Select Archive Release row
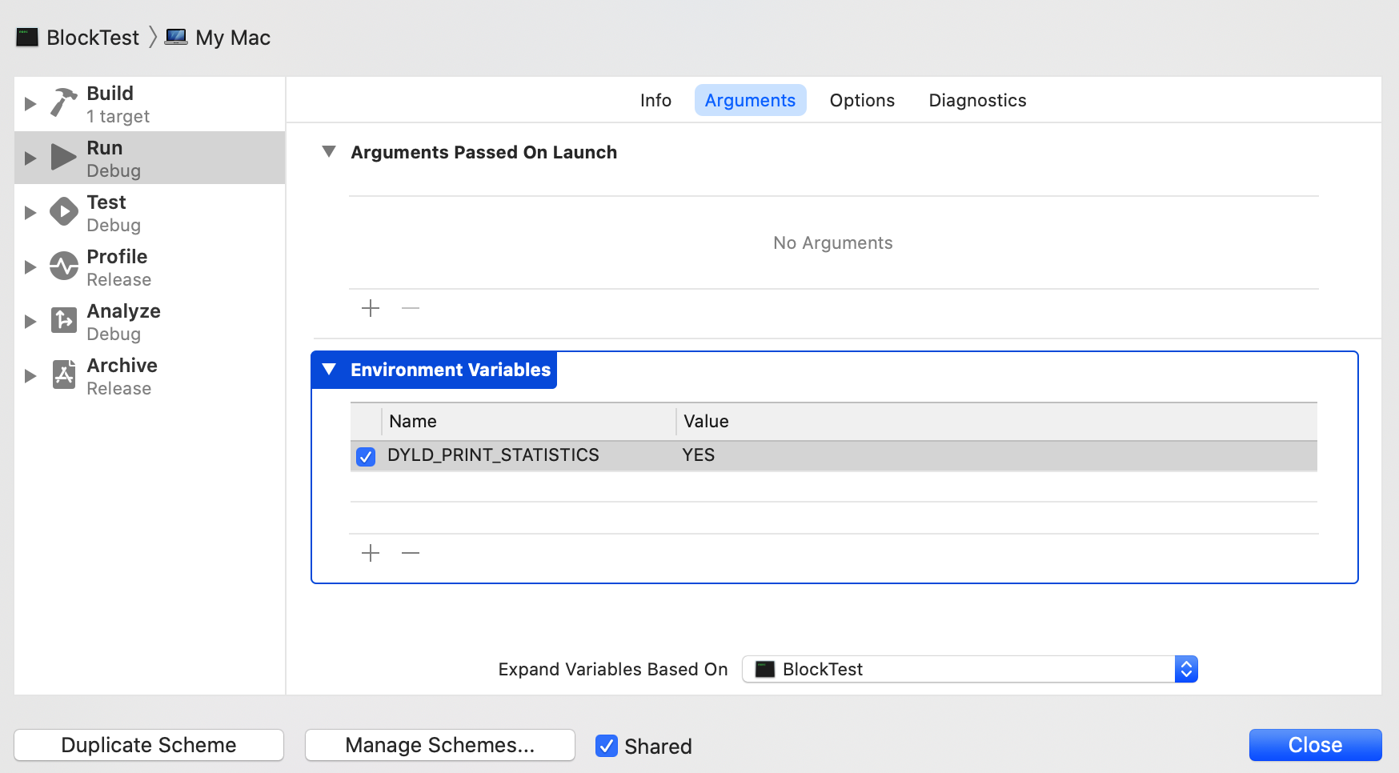Viewport: 1399px width, 773px height. [150, 376]
